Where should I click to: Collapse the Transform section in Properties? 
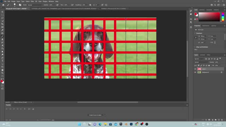[x=195, y=33]
